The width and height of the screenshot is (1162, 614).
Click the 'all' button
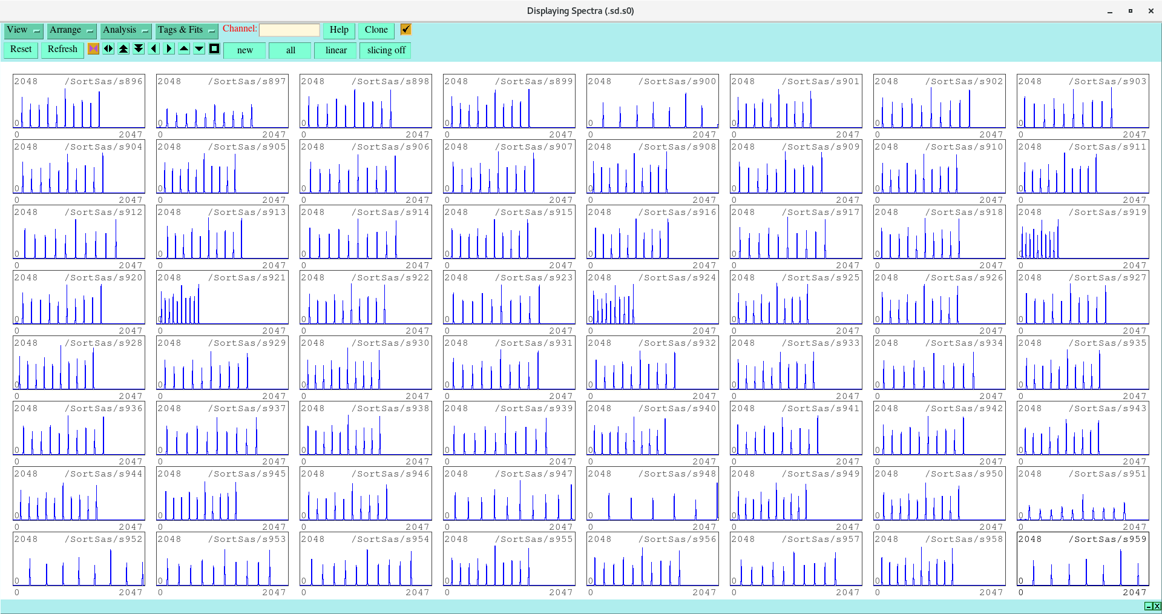point(290,50)
